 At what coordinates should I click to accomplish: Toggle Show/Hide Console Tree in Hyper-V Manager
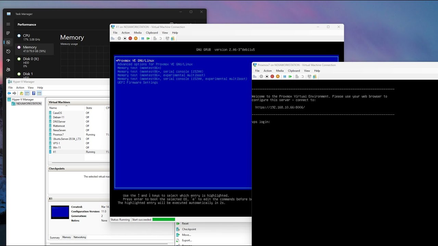pos(27,93)
